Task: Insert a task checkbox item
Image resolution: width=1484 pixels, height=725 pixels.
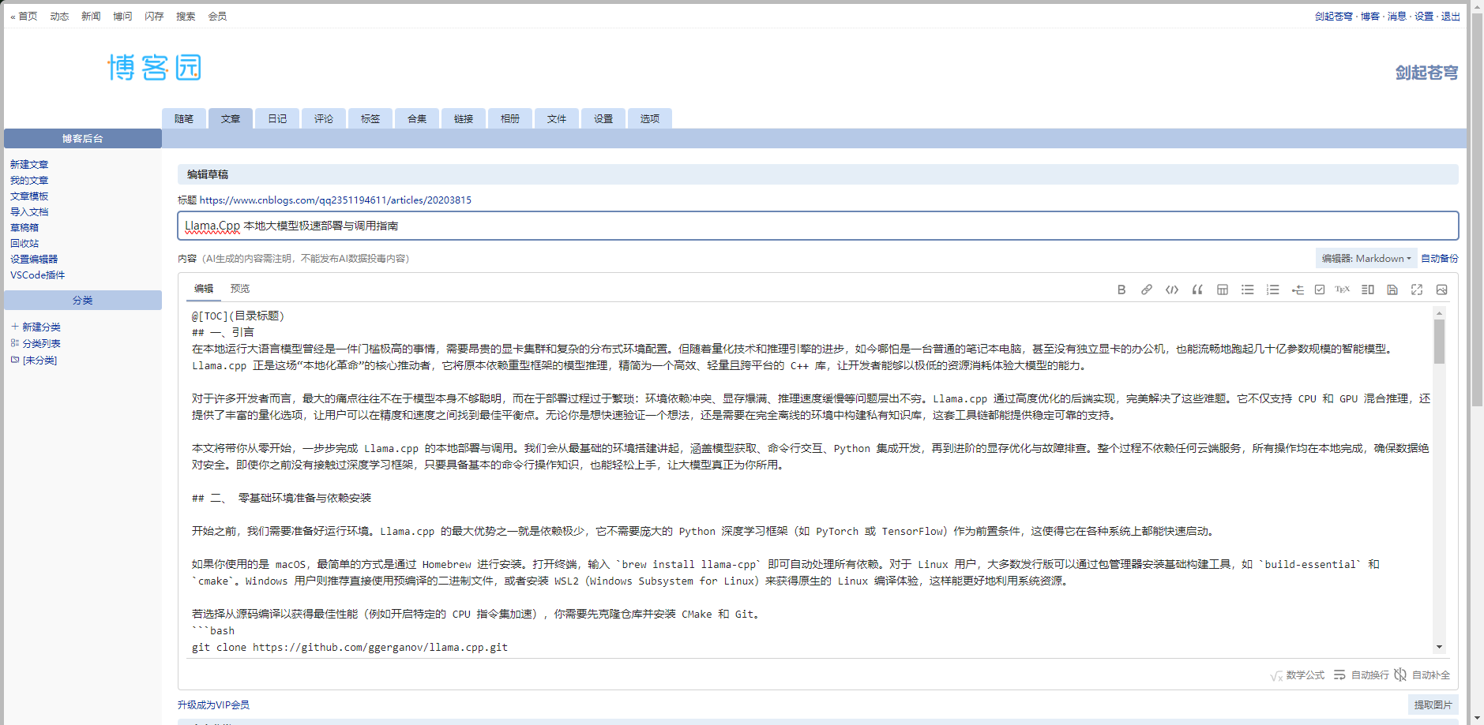Action: [x=1320, y=290]
